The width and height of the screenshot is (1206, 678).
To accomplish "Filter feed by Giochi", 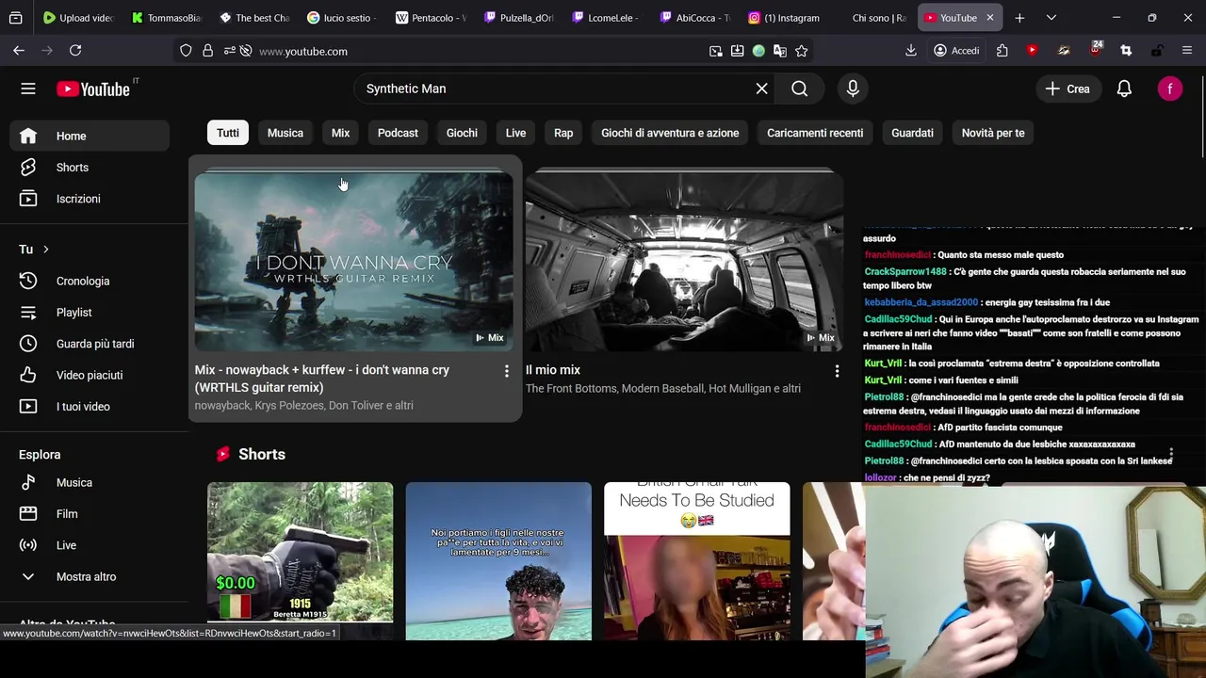I will 462,133.
